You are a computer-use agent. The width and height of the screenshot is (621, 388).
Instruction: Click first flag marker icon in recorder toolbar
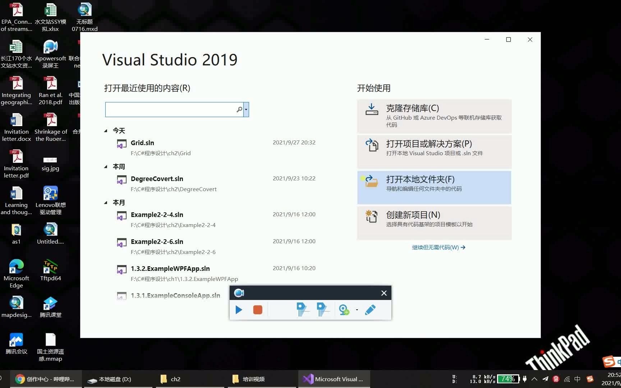302,309
